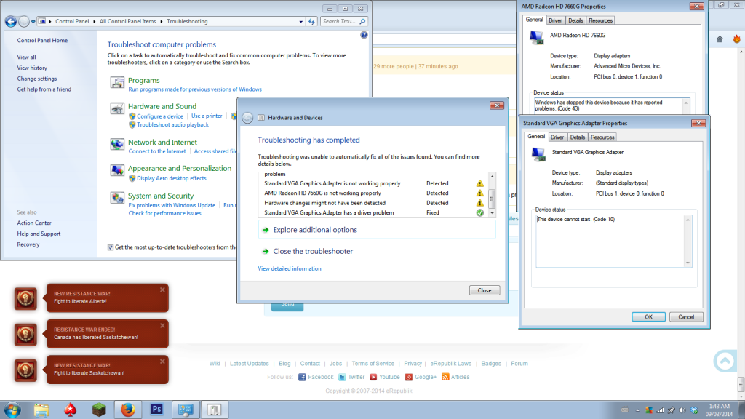Switch to Resources tab in AMD Radeon Properties
745x419 pixels.
(x=600, y=20)
